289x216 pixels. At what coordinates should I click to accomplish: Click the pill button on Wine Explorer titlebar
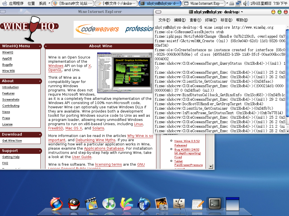point(3,12)
